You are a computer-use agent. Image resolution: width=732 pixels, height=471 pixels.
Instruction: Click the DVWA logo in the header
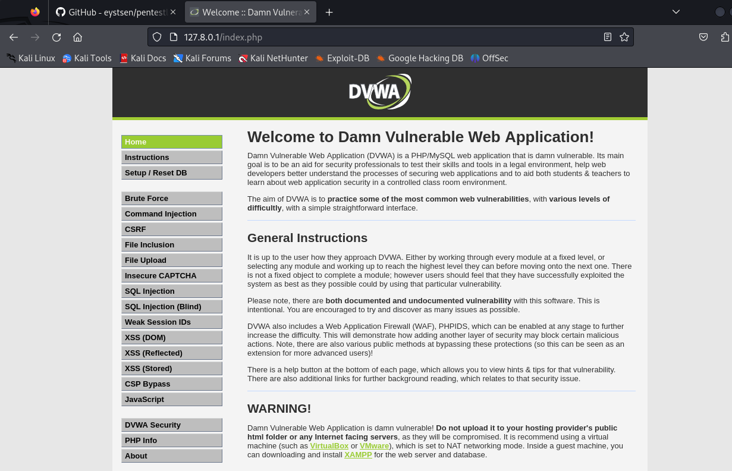[379, 92]
